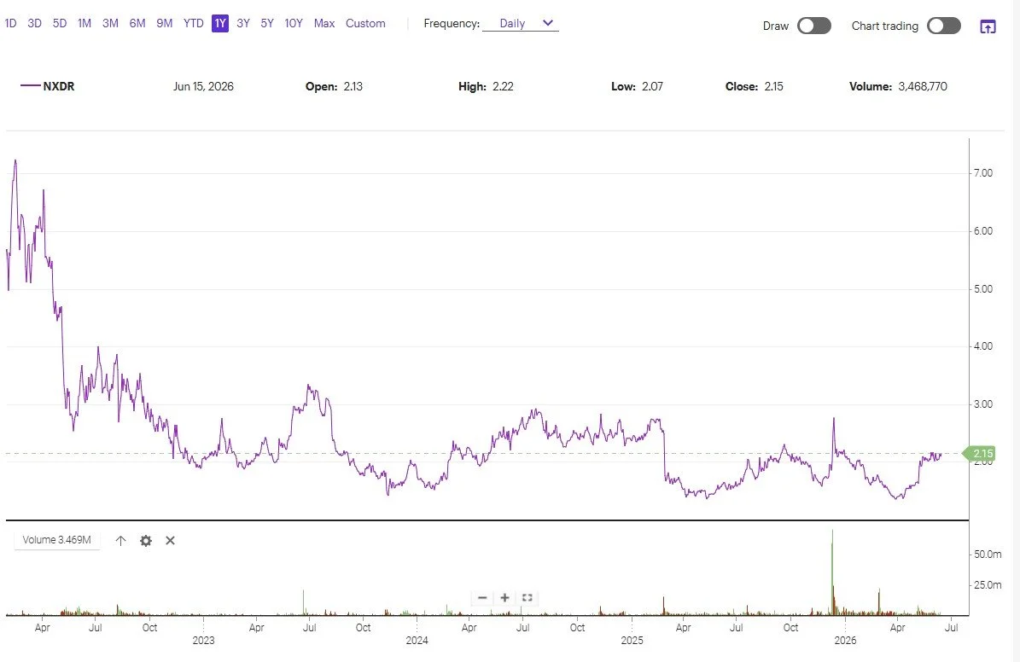Viewport: 1020px width, 662px height.
Task: Click the Volume 3,468,770 value
Action: tap(898, 86)
